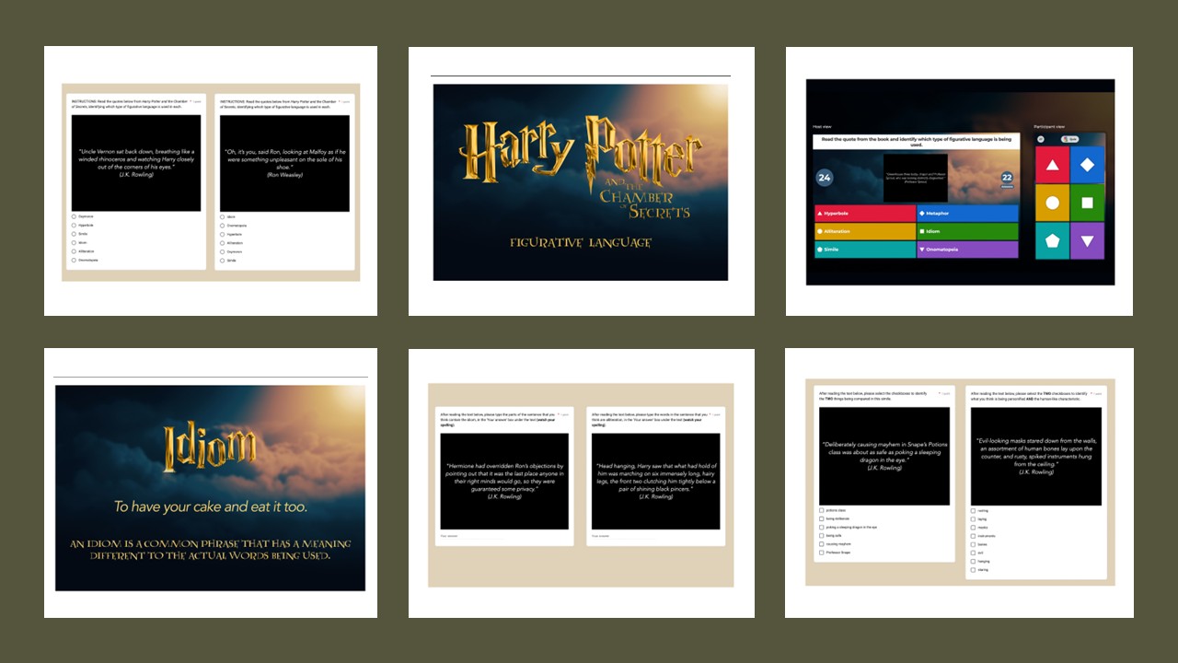
Task: Click the 24 countdown timer circle
Action: point(825,178)
